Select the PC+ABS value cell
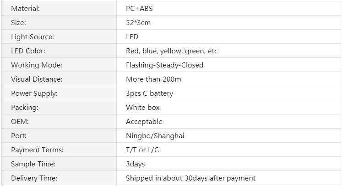Viewport: 342px width, 186px height. (x=228, y=8)
